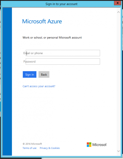Click the Work or school account text
Viewport: 123px width, 159px height.
pos(52,38)
